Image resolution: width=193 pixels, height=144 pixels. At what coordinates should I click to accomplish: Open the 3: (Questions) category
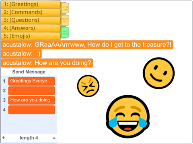click(31, 20)
